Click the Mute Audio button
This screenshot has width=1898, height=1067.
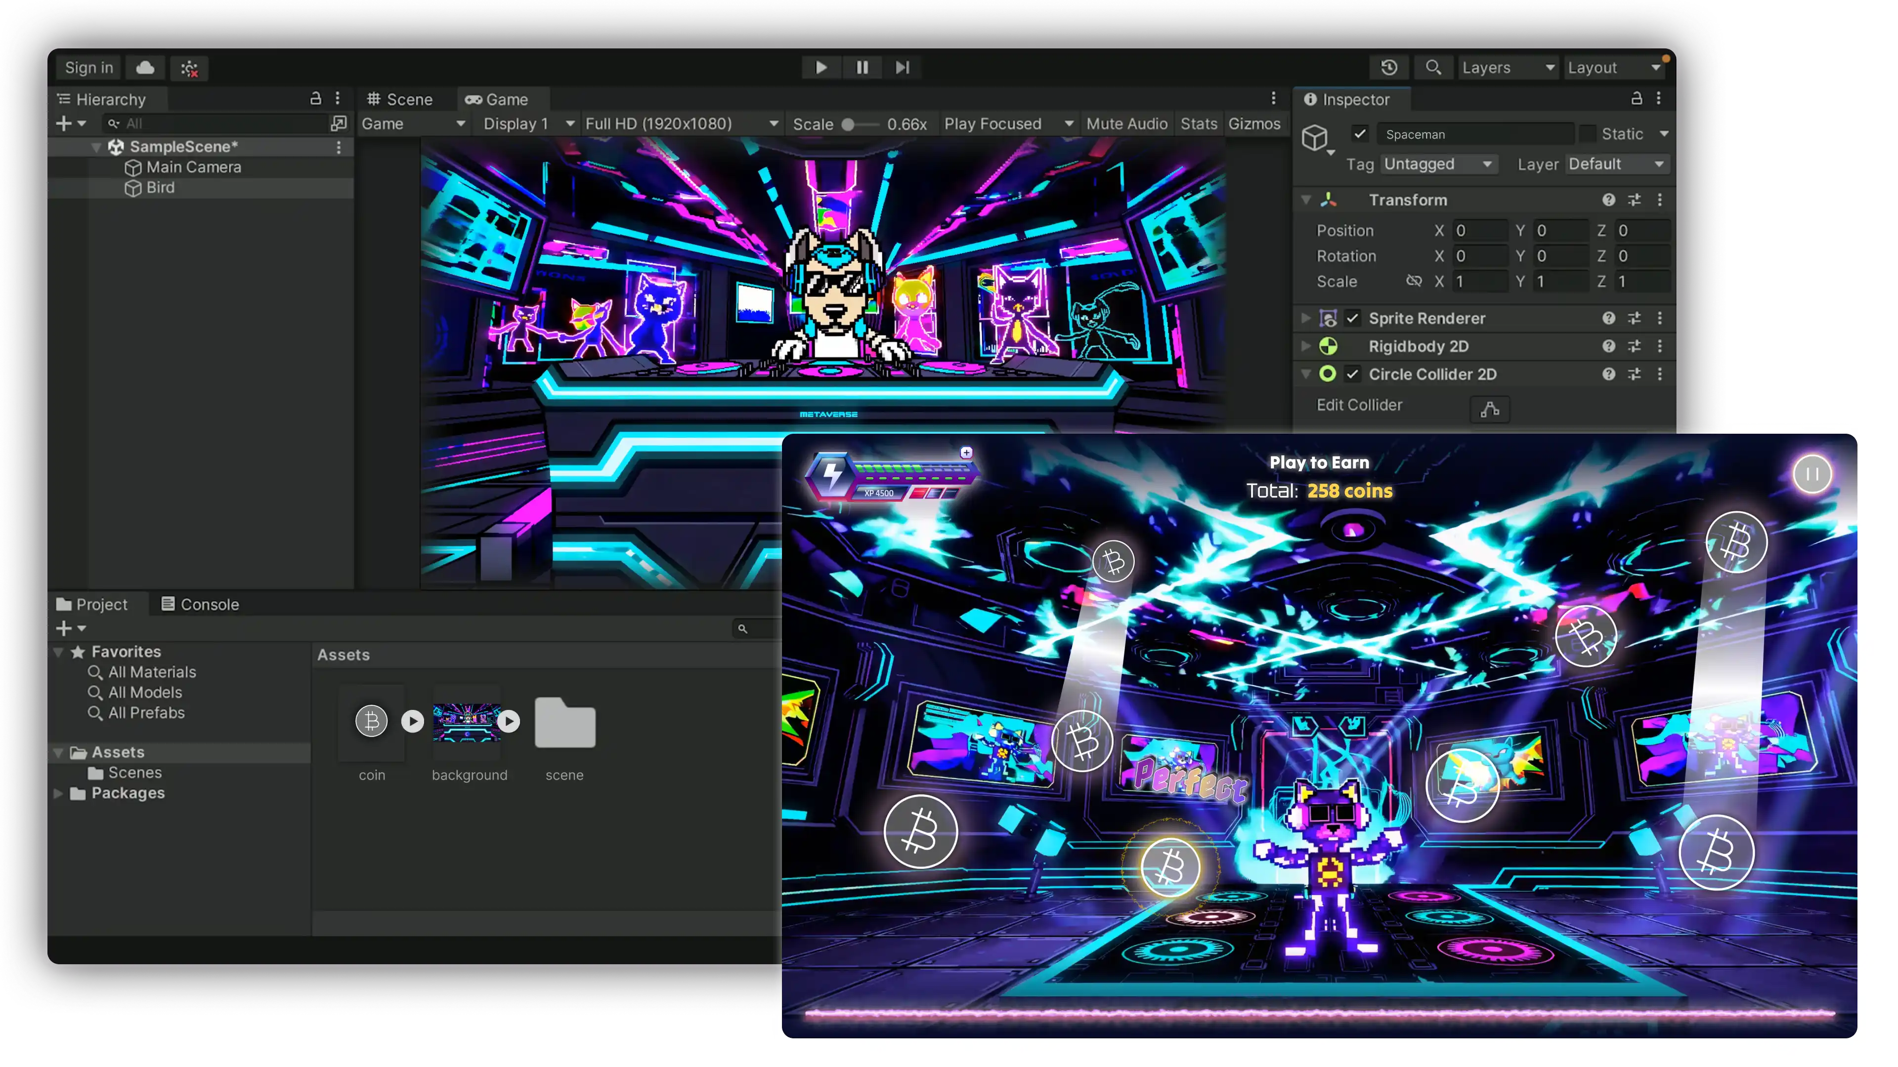pos(1126,123)
